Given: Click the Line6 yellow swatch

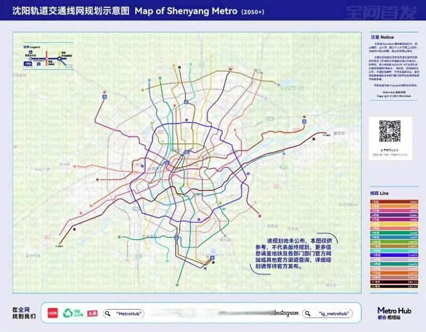Looking at the screenshot, I should (394, 224).
